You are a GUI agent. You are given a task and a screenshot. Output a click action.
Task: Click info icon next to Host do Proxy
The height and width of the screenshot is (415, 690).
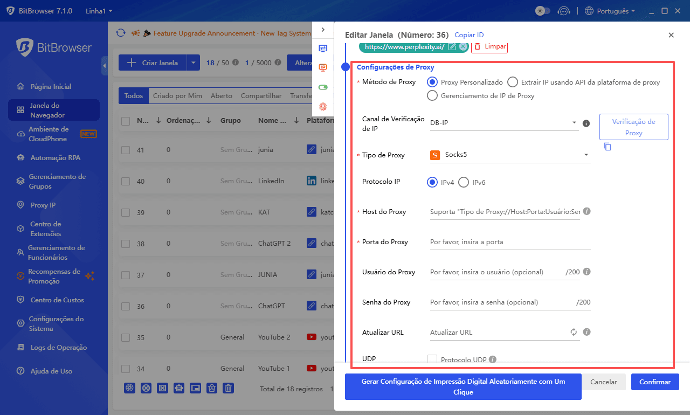tap(587, 211)
